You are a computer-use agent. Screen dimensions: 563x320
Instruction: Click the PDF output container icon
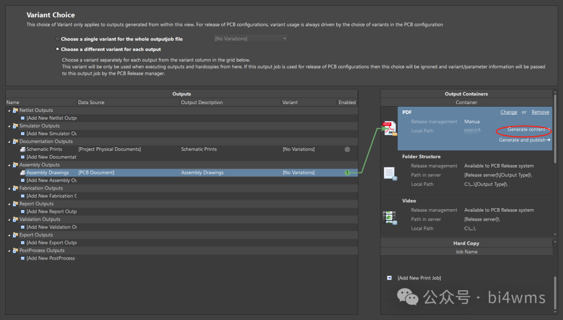click(x=389, y=129)
